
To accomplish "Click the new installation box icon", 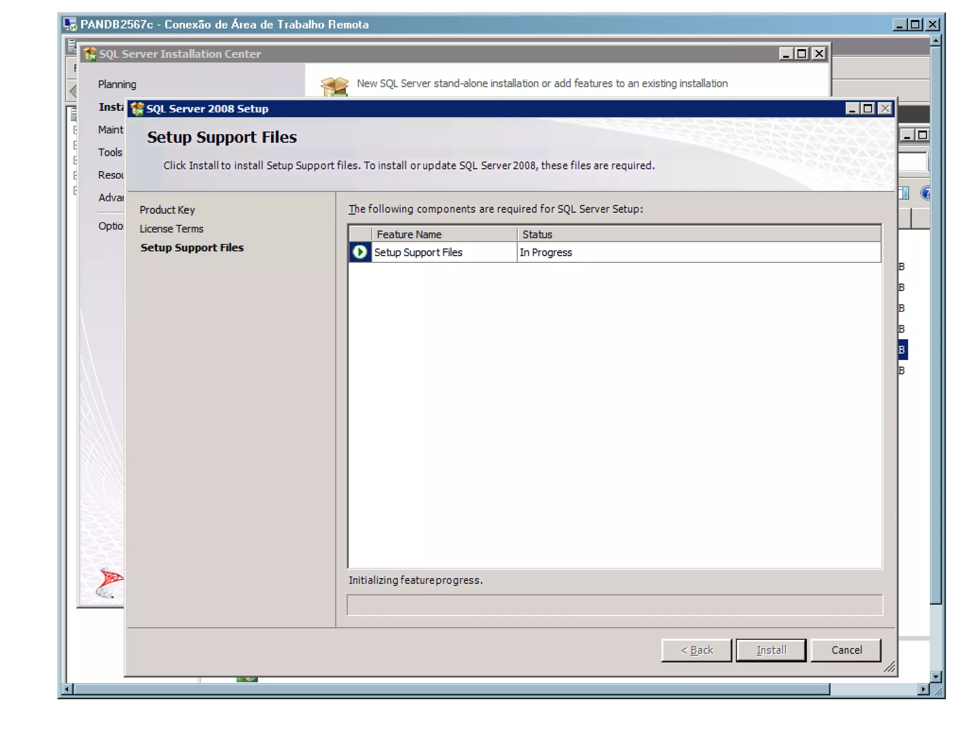I will pos(334,86).
